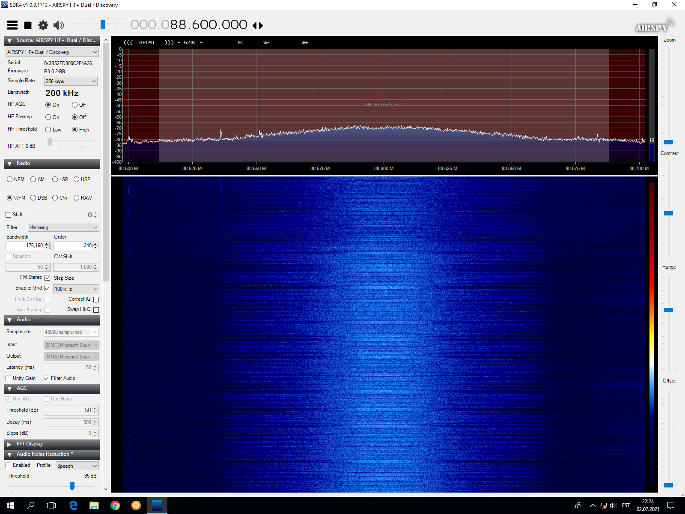The height and width of the screenshot is (514, 685).
Task: Open the Sample Rate dropdown
Action: pyautogui.click(x=71, y=81)
